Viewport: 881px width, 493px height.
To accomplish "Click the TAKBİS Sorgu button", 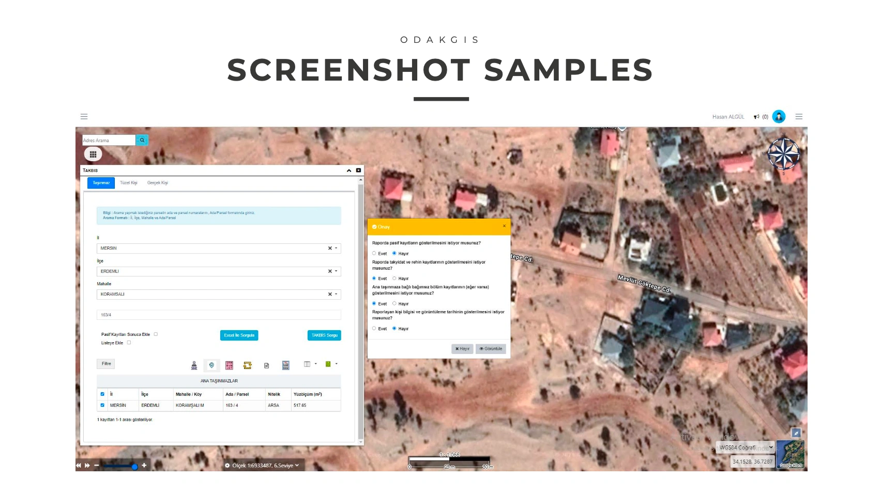I will [324, 335].
